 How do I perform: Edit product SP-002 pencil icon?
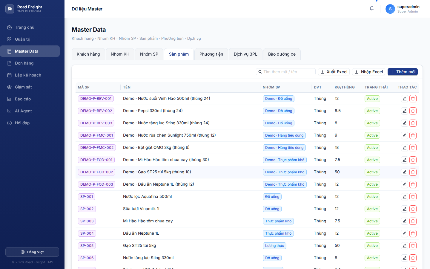point(405,209)
